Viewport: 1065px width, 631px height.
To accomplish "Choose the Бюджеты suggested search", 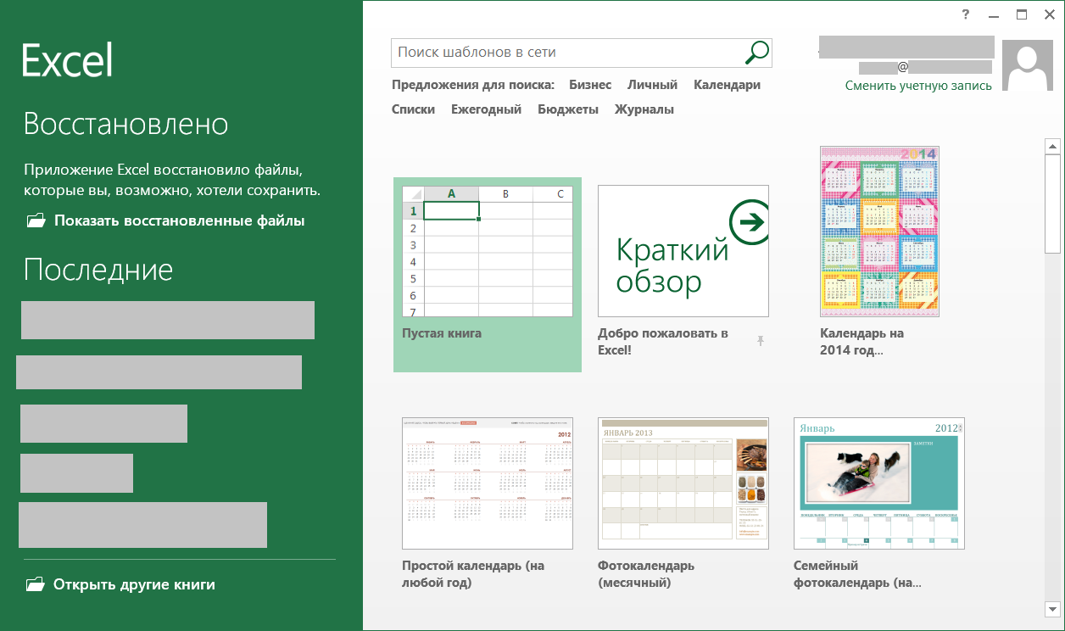I will point(568,109).
